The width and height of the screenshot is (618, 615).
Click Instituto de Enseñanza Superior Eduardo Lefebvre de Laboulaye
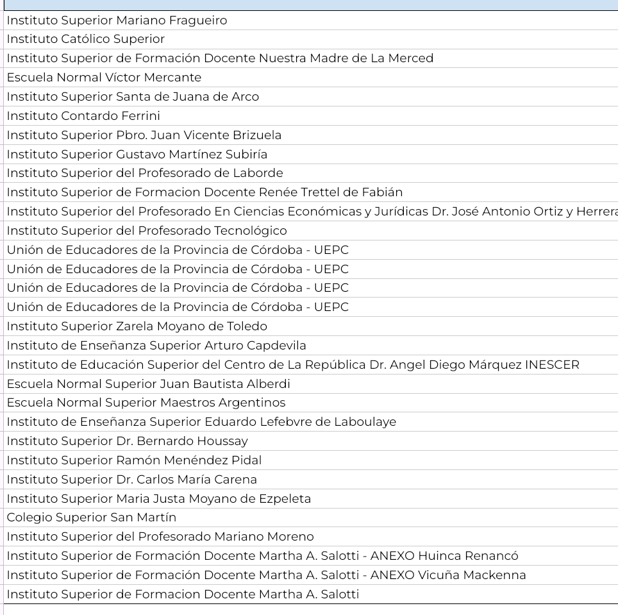click(x=311, y=422)
